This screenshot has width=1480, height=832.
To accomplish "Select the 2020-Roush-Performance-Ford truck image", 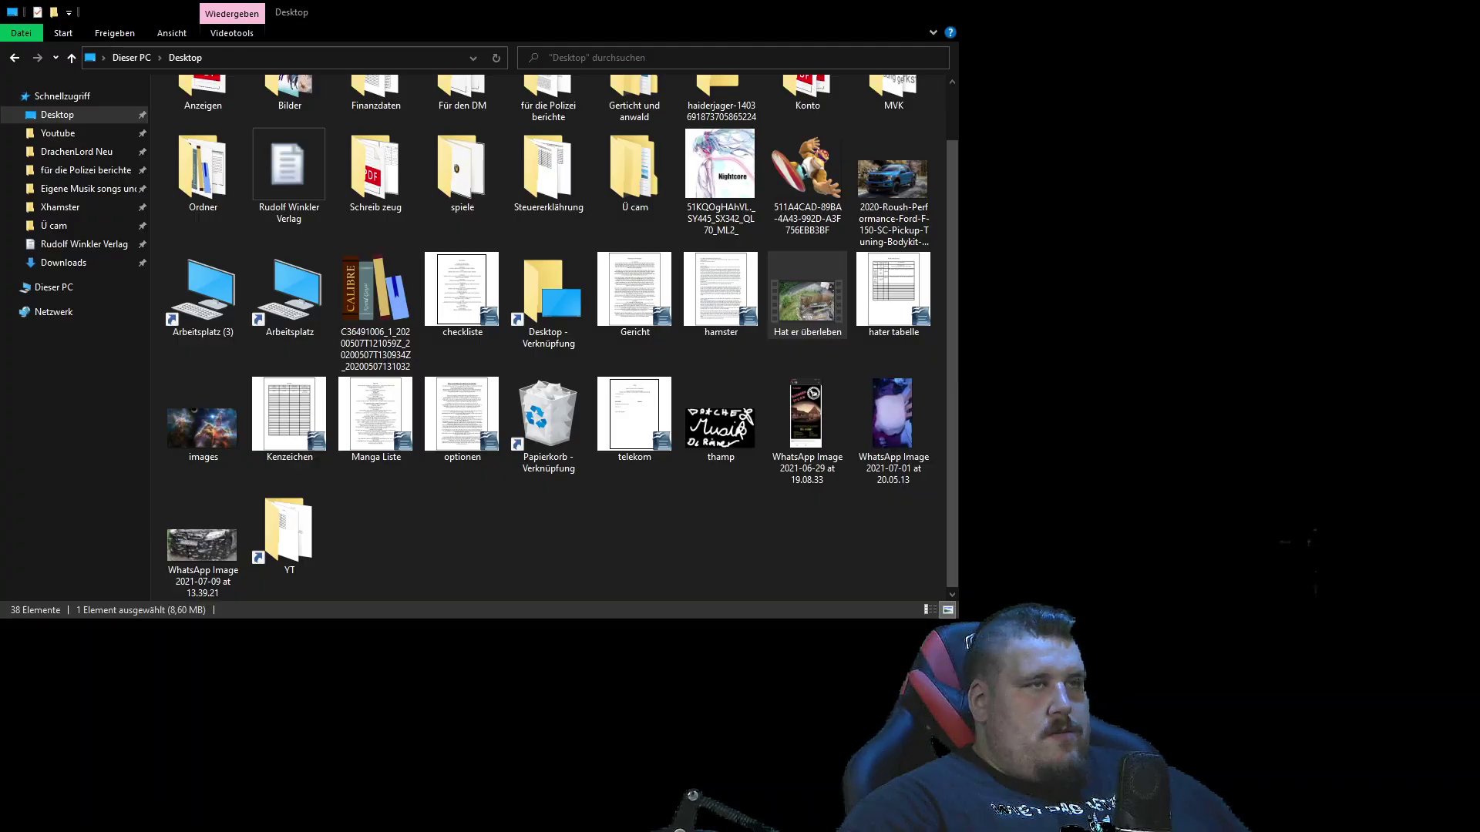I will tap(893, 179).
